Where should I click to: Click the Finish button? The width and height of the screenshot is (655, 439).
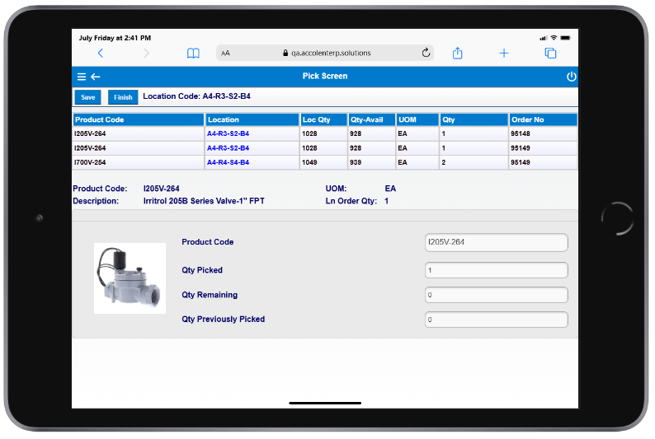[x=123, y=97]
